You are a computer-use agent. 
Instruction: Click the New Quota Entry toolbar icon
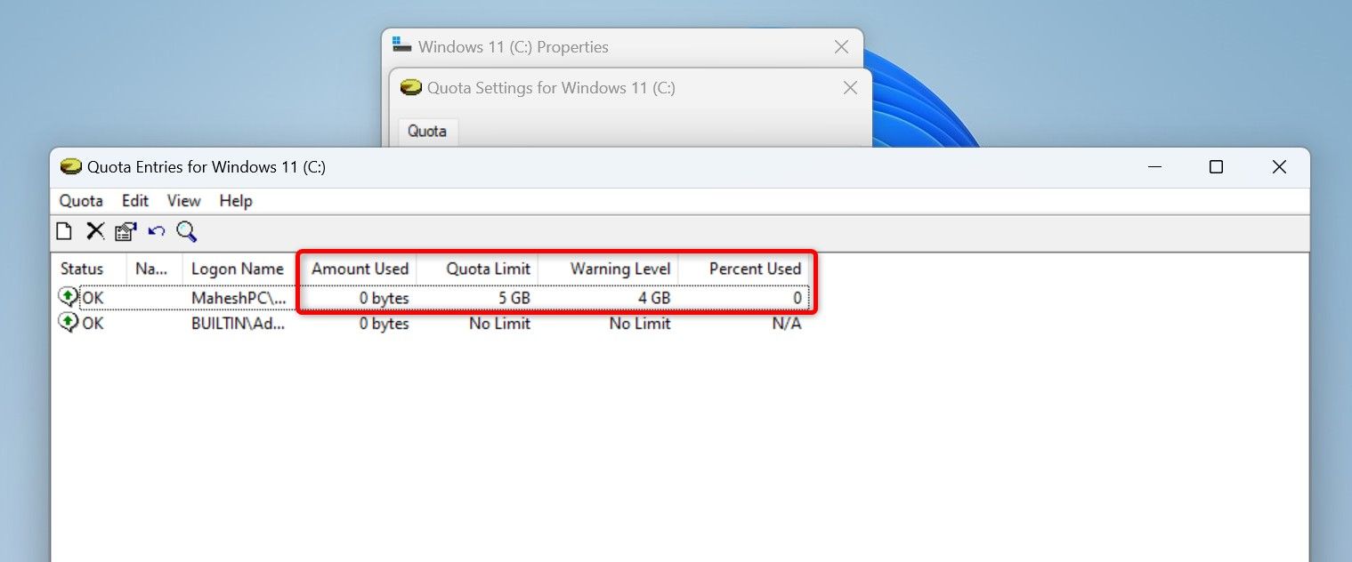coord(64,232)
